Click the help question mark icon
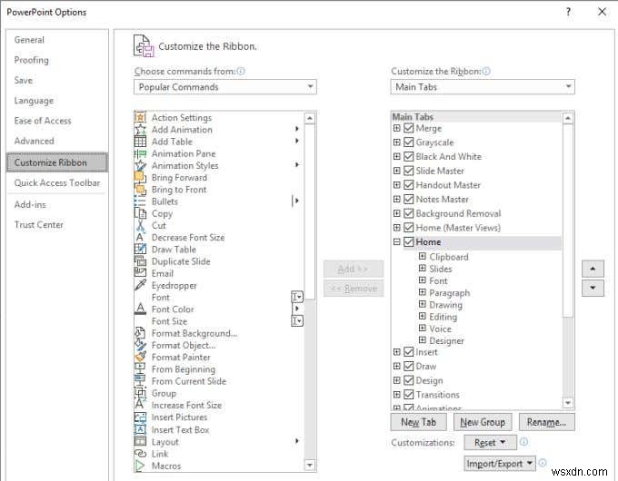This screenshot has height=481, width=618. tap(568, 12)
